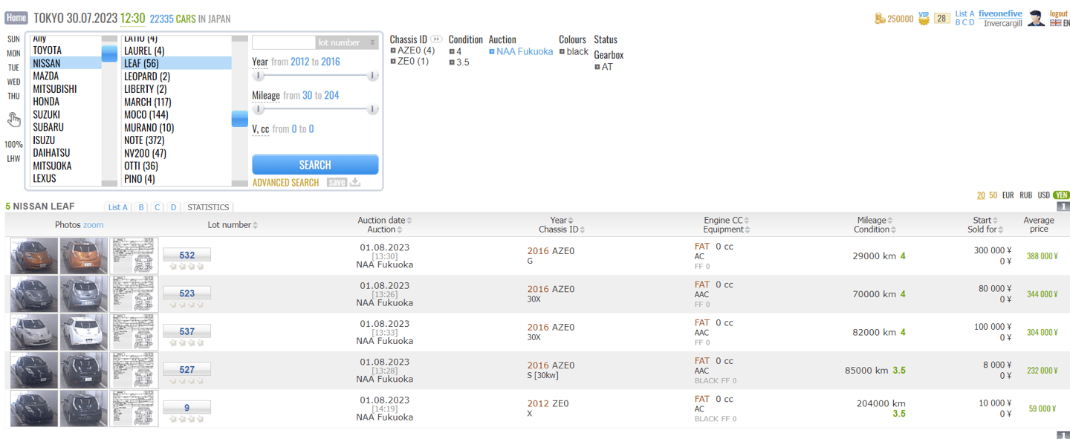The height and width of the screenshot is (439, 1070).
Task: Click the UK flag language icon
Action: pyautogui.click(x=1055, y=23)
